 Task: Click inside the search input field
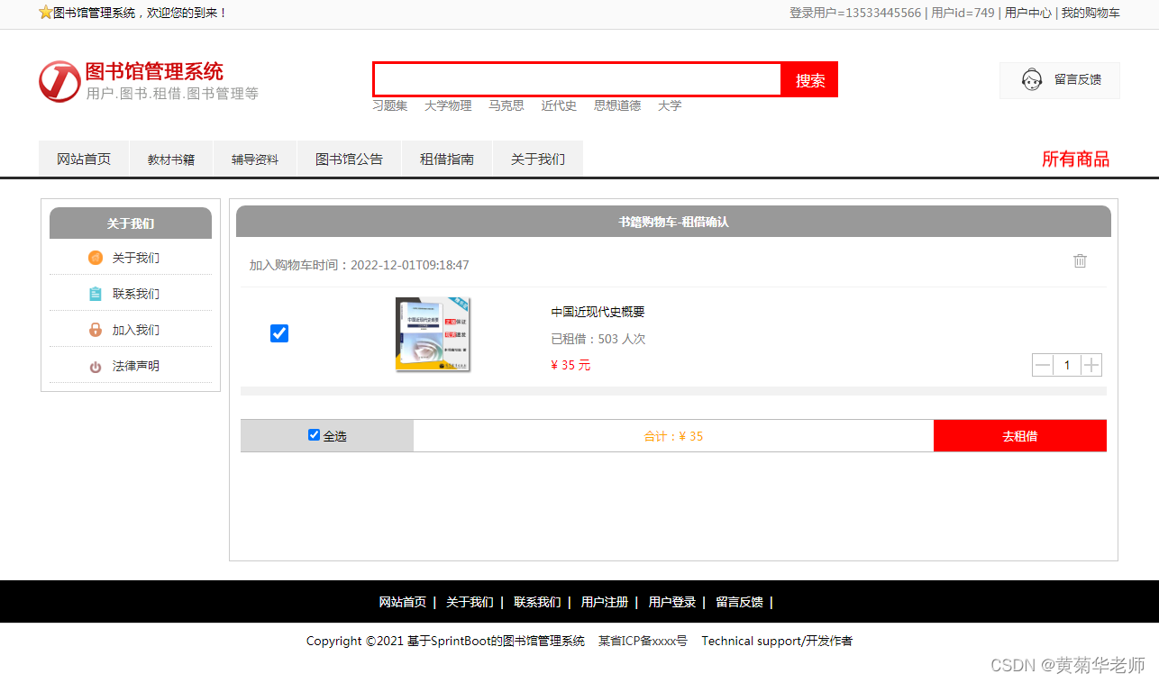tap(577, 79)
